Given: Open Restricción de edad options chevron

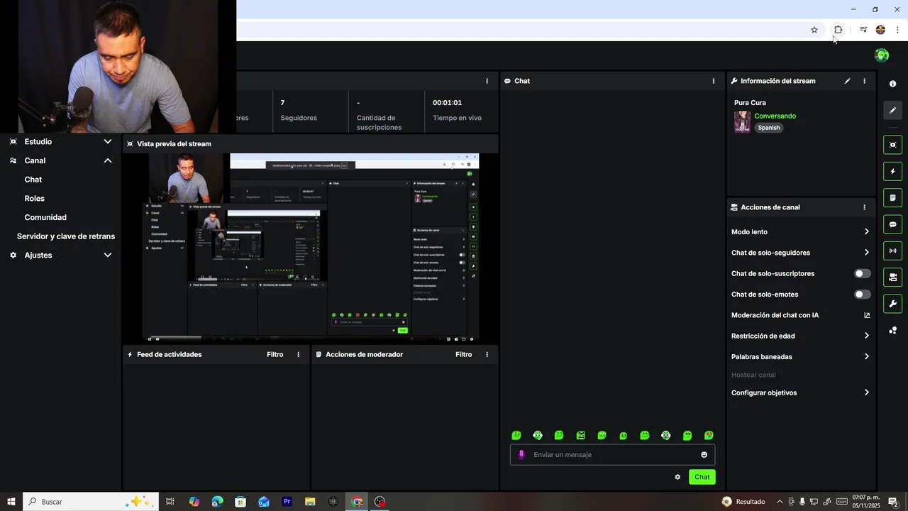Looking at the screenshot, I should [x=867, y=336].
